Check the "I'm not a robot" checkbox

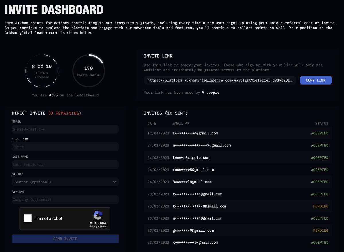(x=28, y=218)
